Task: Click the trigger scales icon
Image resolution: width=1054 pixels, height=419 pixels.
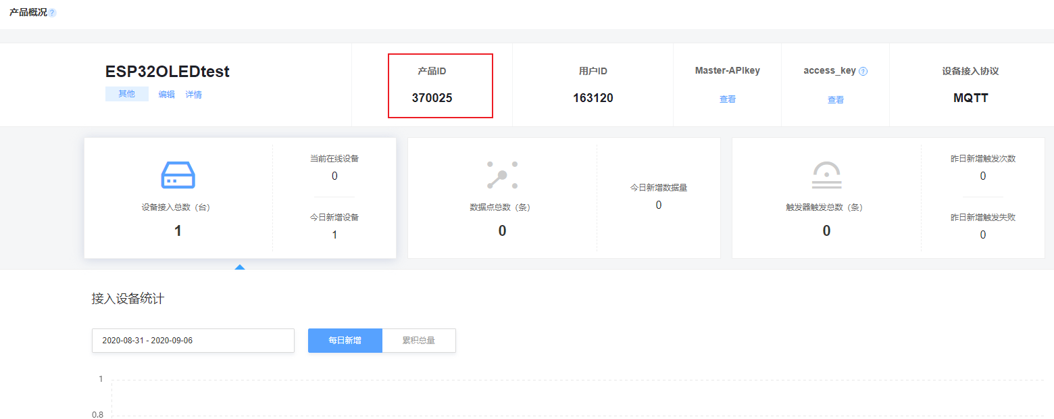Action: click(826, 174)
